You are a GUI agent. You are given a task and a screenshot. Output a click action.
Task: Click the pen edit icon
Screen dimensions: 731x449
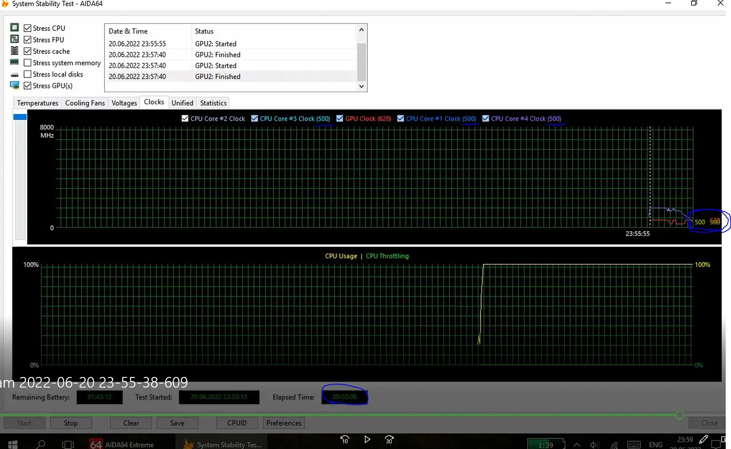(704, 439)
